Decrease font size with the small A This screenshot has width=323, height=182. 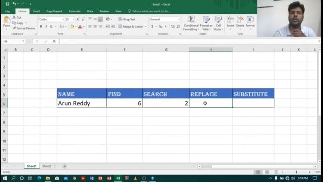click(x=83, y=19)
